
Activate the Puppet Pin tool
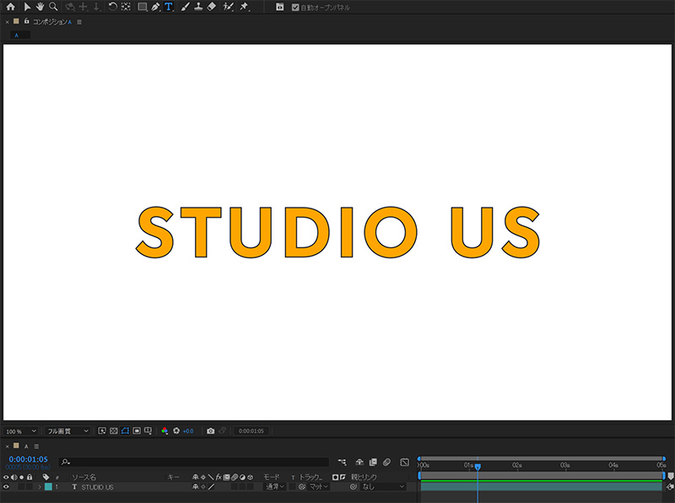coord(244,7)
